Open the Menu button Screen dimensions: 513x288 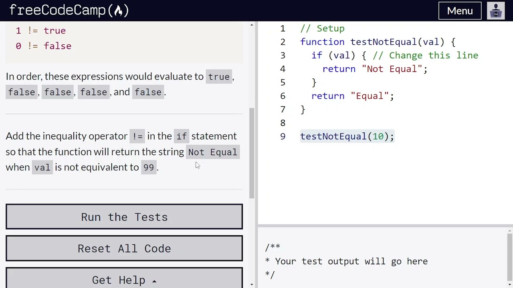tap(460, 11)
